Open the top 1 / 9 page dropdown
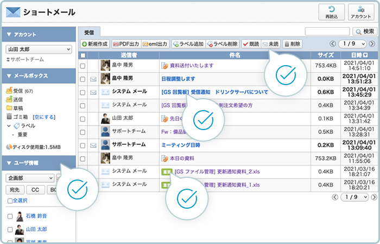The image size is (380, 244). click(x=352, y=44)
